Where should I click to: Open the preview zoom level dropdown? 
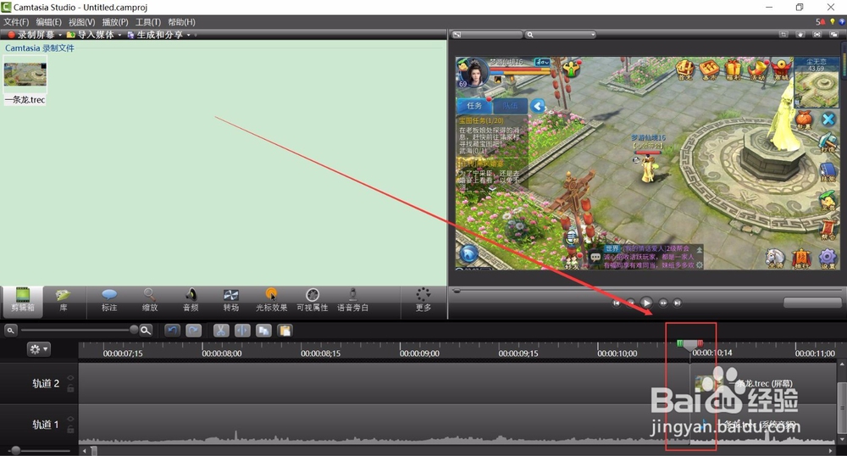562,35
